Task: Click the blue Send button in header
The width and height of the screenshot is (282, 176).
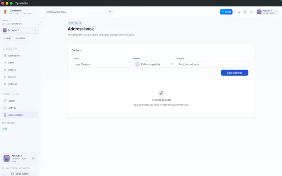Action: tap(226, 12)
